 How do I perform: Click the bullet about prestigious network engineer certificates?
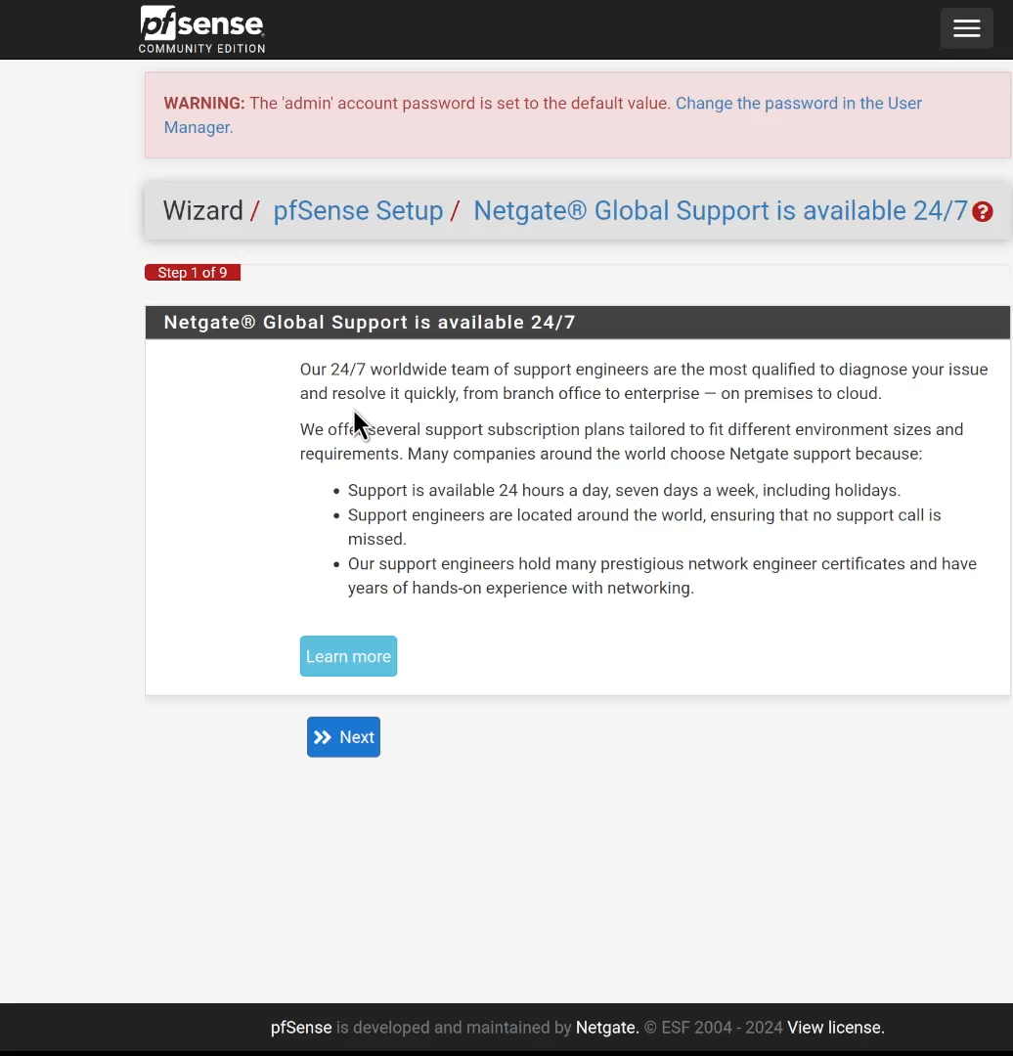[x=662, y=576]
